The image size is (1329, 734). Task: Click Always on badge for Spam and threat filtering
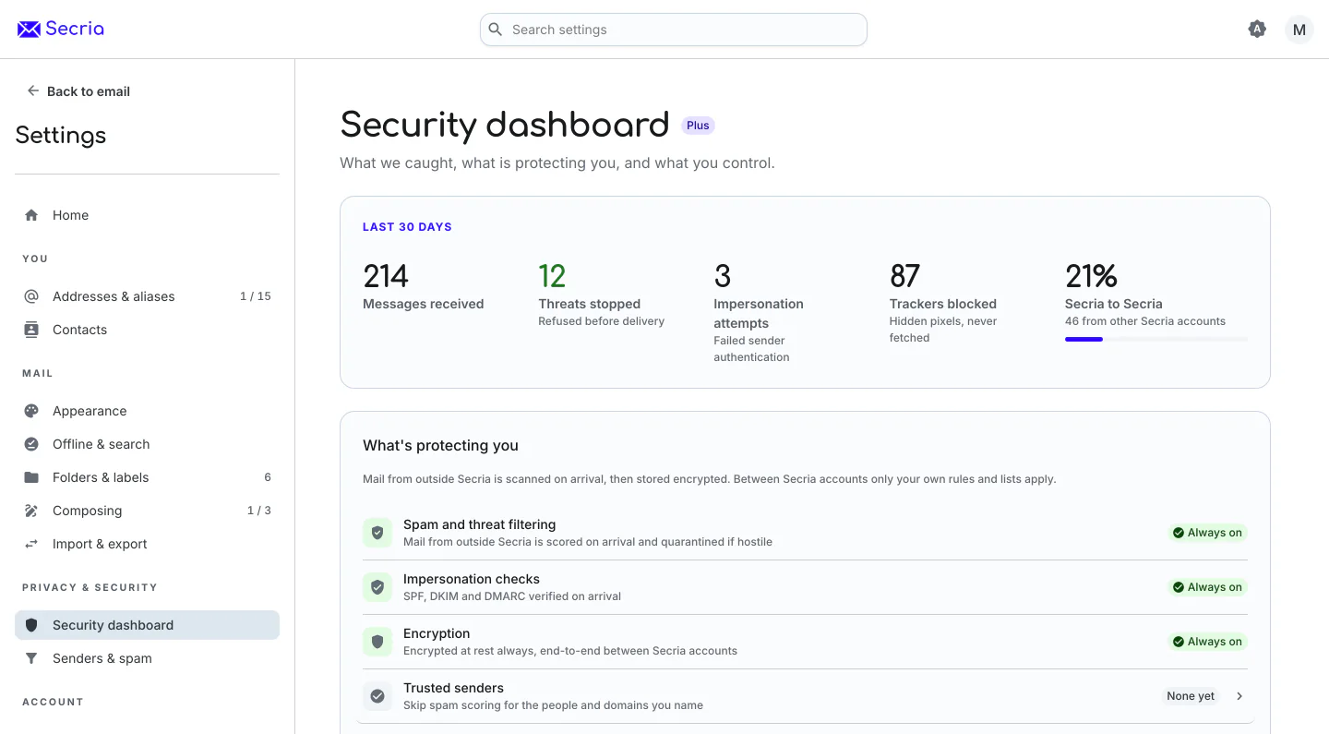[1207, 533]
